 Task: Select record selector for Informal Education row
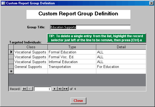pos(11,61)
